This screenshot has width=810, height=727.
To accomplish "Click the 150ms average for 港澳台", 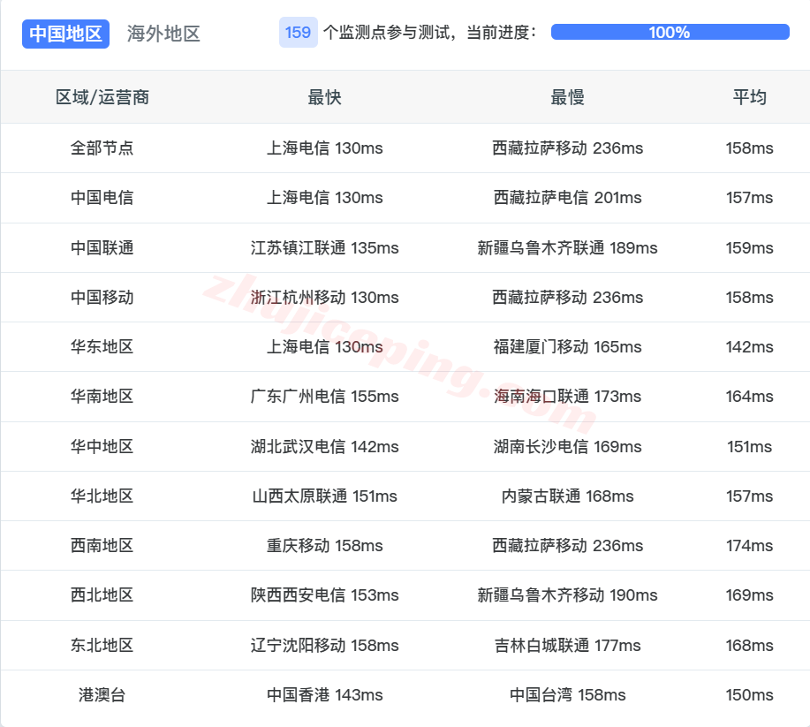I will coord(748,694).
